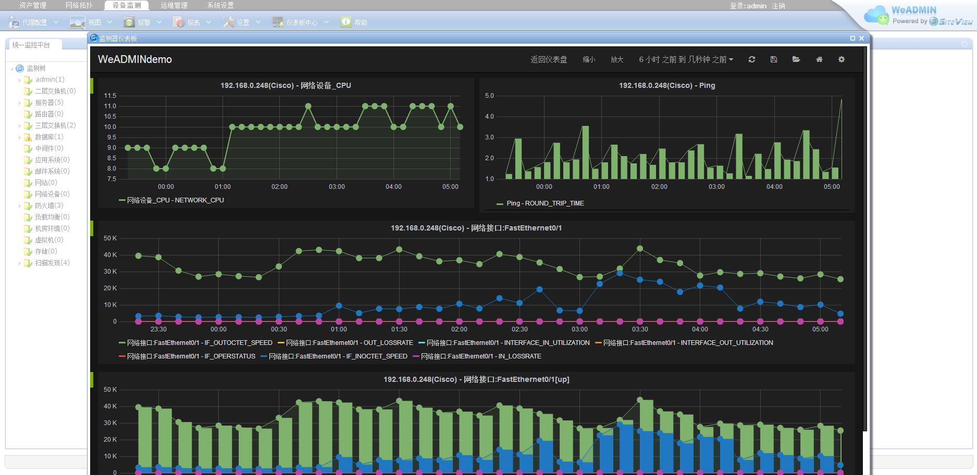Click the folder icon beside 虚拟机(0)

(28, 240)
